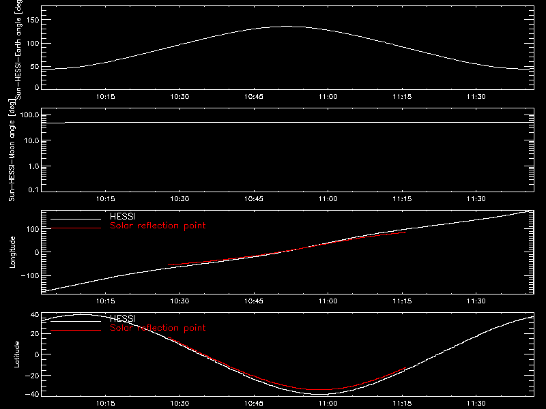This screenshot has height=409, width=546.
Task: Select Solar reflection point label in Latitude plot
Action: 158,328
